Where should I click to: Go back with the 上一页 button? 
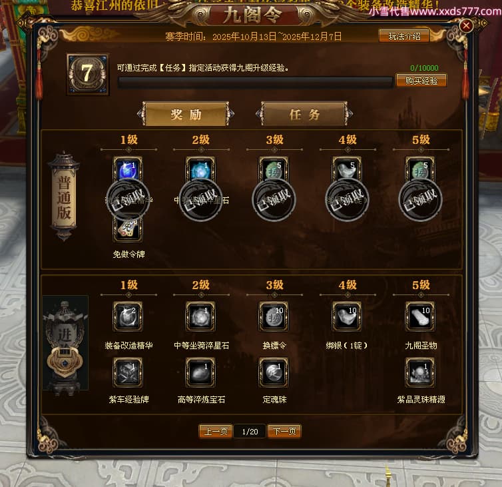(x=216, y=431)
